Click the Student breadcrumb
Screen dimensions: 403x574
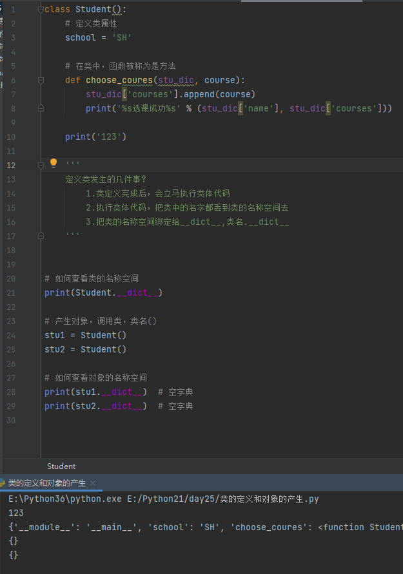[61, 466]
